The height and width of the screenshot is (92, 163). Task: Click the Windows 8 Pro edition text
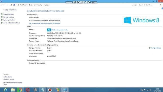[x=34, y=18]
